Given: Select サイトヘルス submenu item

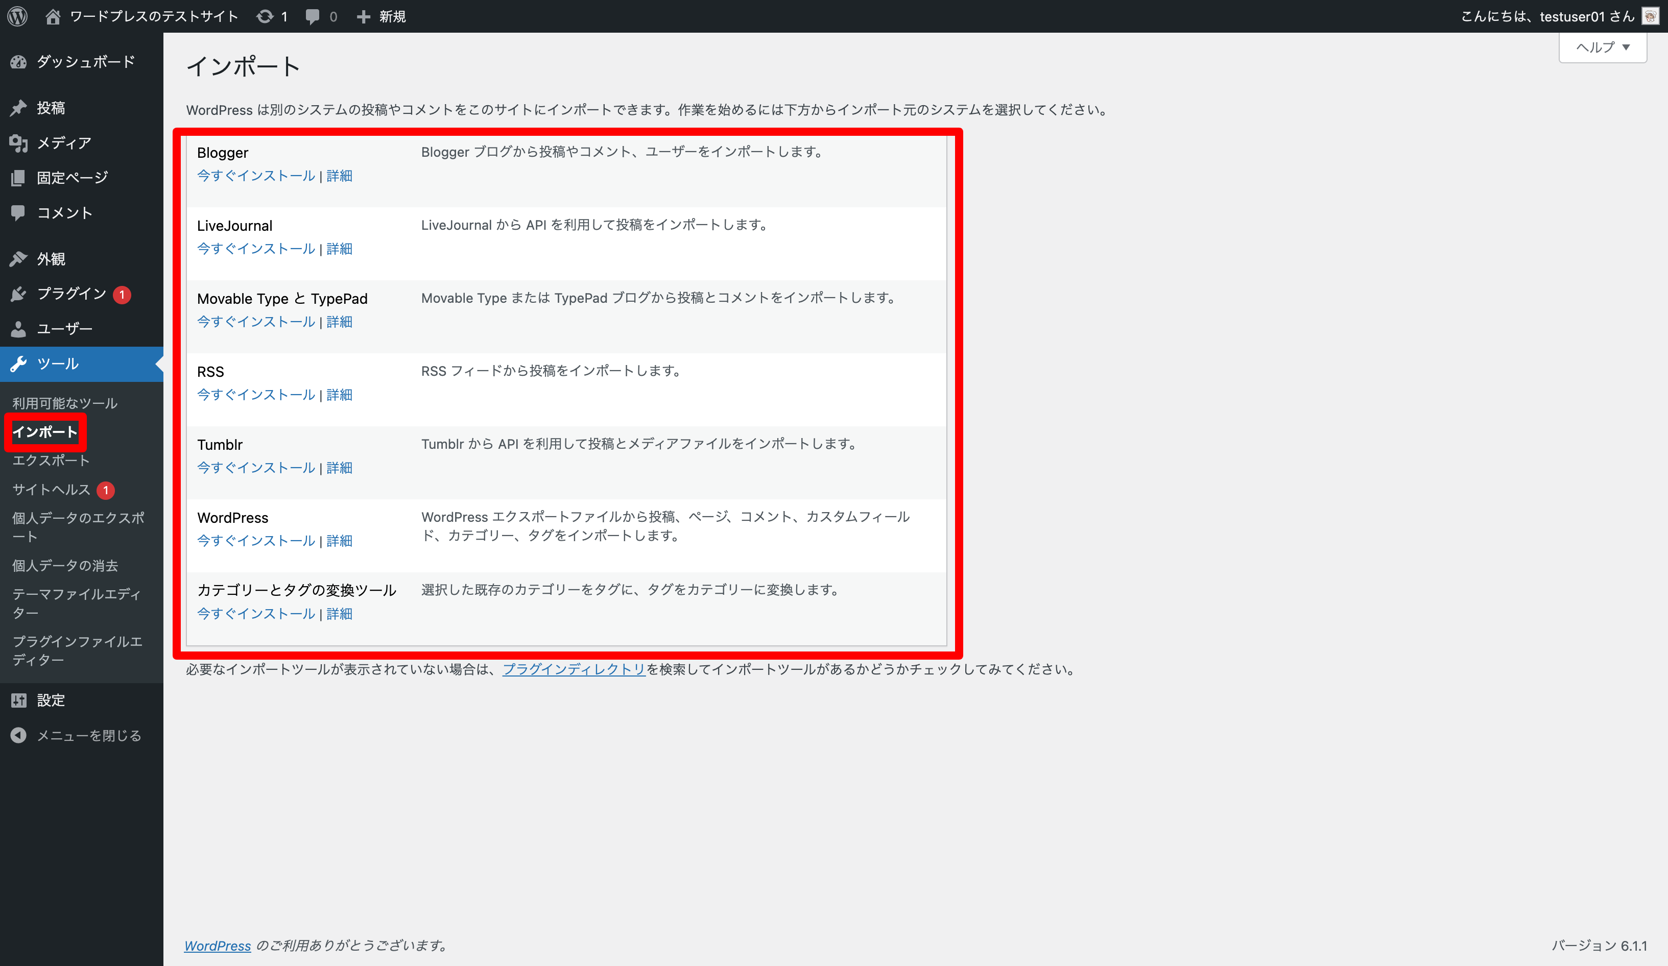Looking at the screenshot, I should coord(51,490).
